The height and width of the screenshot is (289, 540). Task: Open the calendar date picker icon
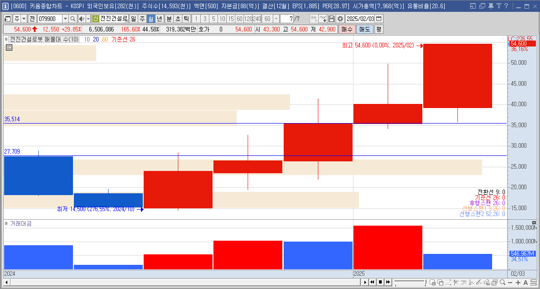coord(379,19)
